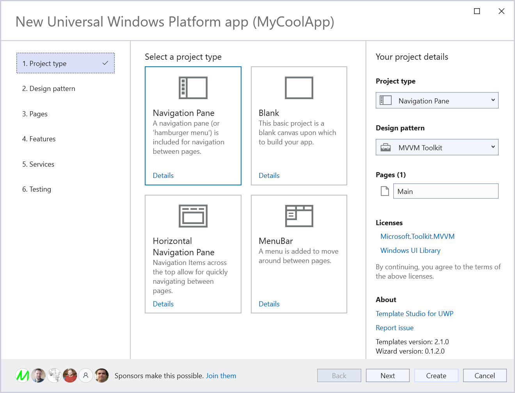Click the first sponsor avatar with green M
This screenshot has width=515, height=393.
23,375
